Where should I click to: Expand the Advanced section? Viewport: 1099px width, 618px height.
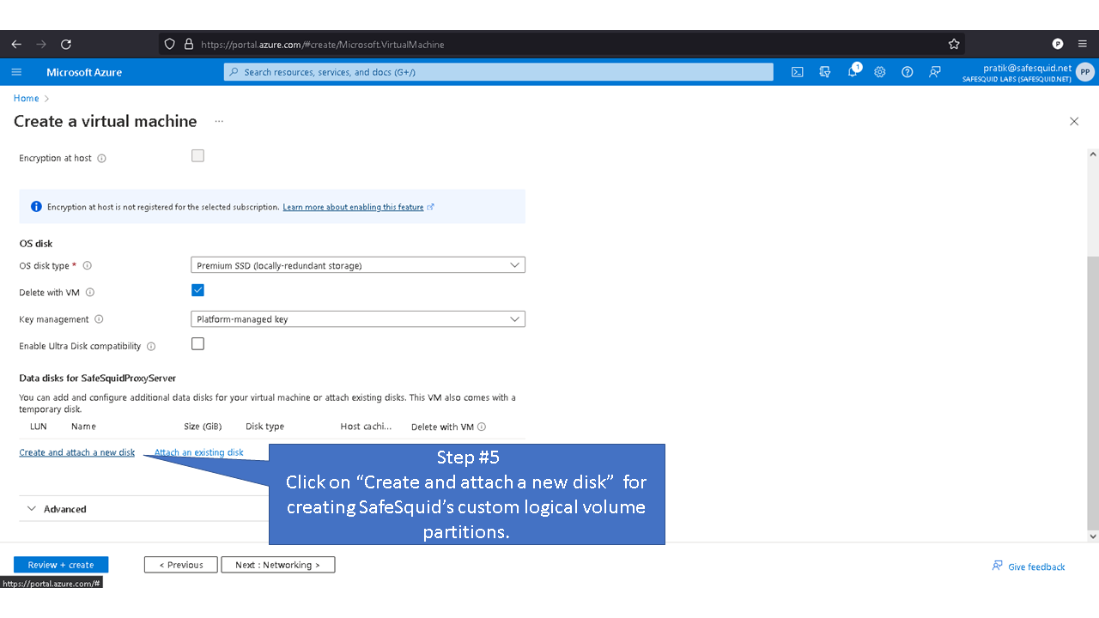tap(57, 509)
